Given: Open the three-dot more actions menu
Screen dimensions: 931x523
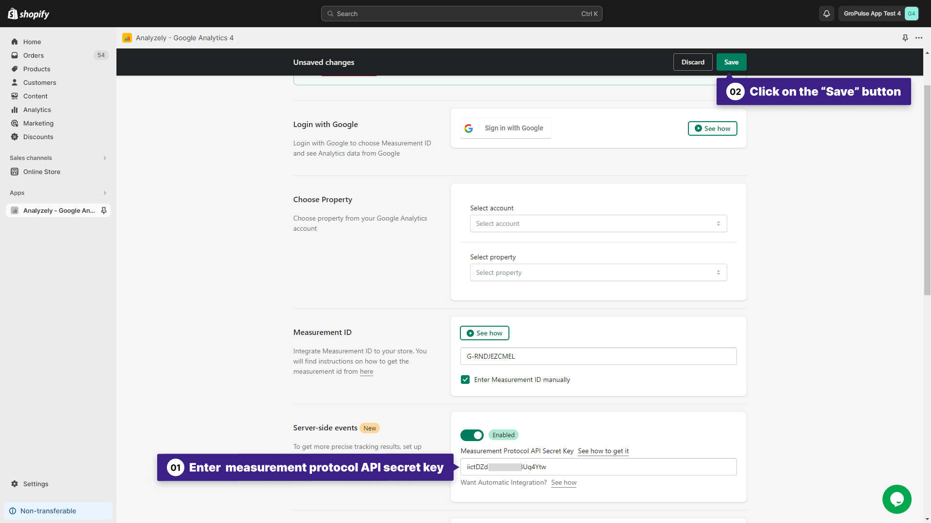Looking at the screenshot, I should tap(919, 38).
